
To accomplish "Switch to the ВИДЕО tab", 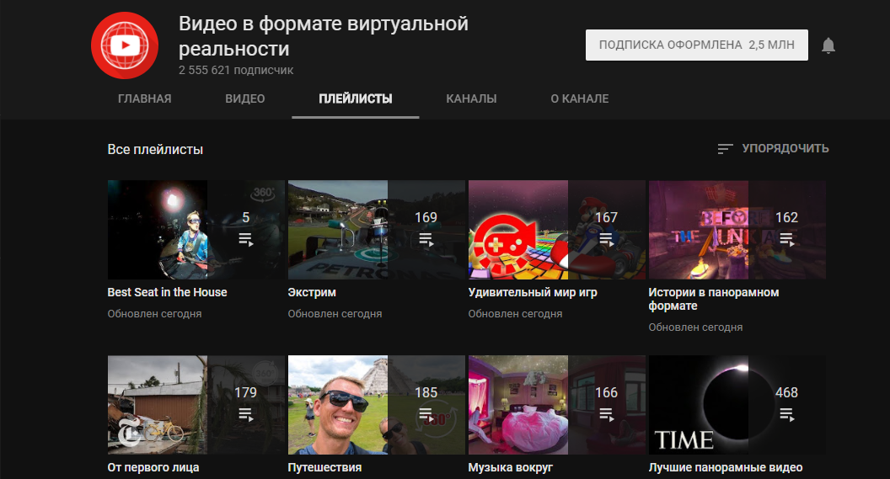I will tap(245, 98).
